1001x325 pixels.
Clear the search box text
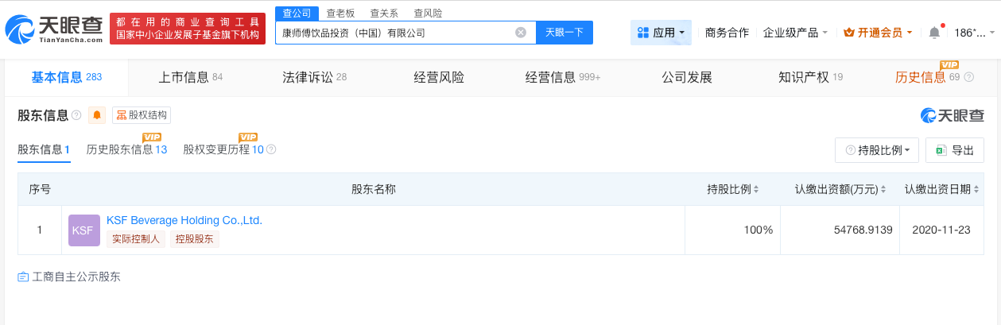pyautogui.click(x=521, y=33)
